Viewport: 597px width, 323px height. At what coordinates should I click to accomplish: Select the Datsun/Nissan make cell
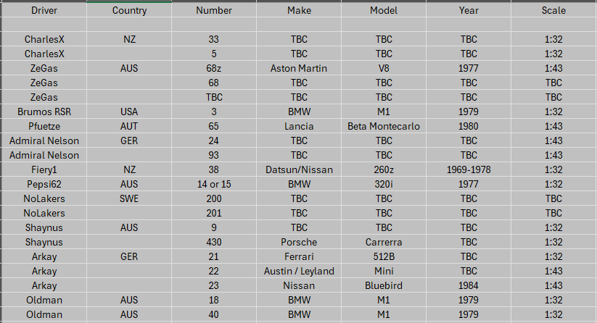pos(299,169)
